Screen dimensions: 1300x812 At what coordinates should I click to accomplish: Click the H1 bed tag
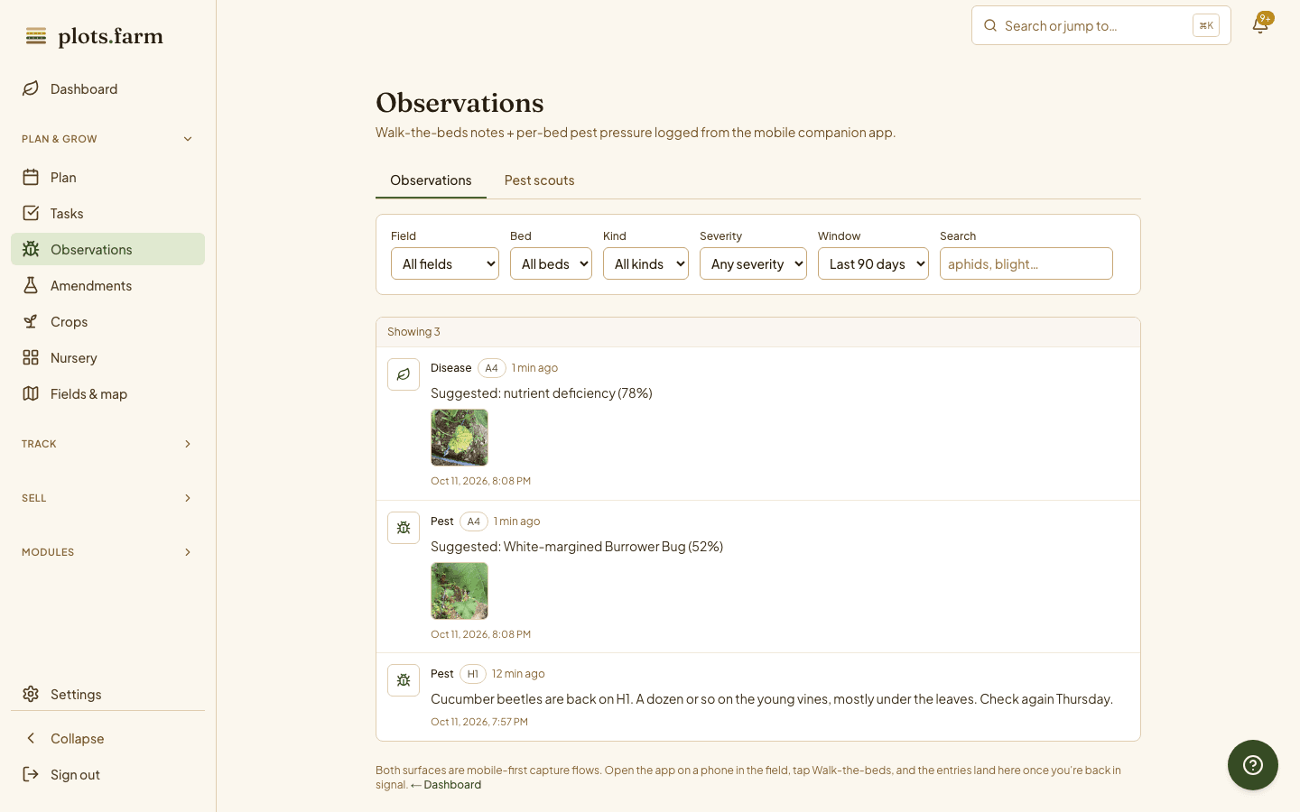tap(473, 674)
